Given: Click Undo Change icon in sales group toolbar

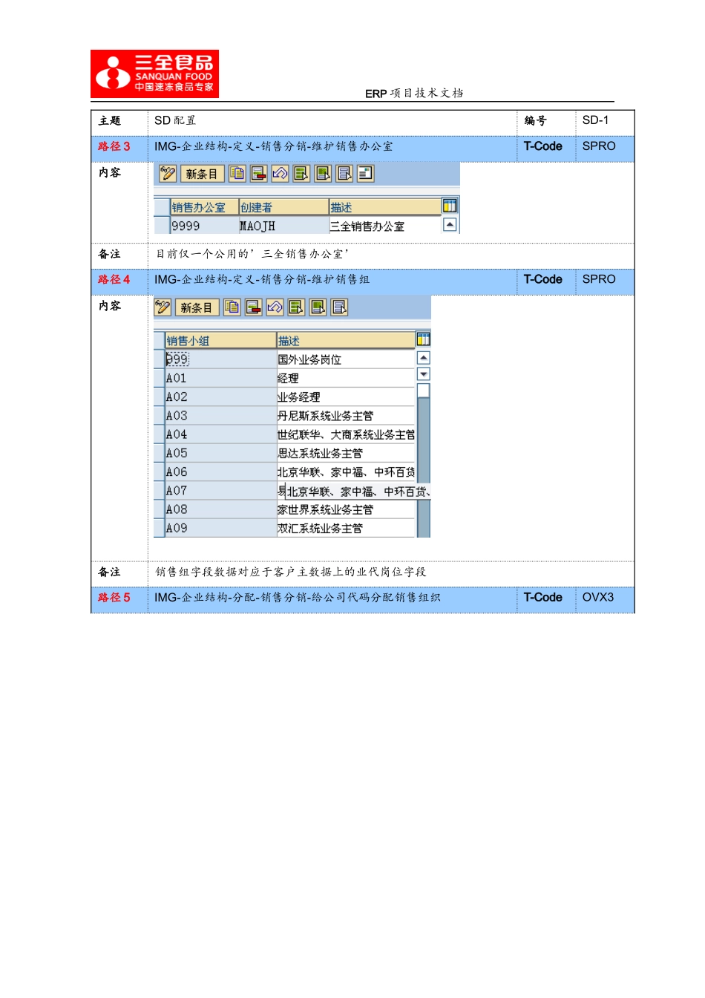Looking at the screenshot, I should coord(275,307).
